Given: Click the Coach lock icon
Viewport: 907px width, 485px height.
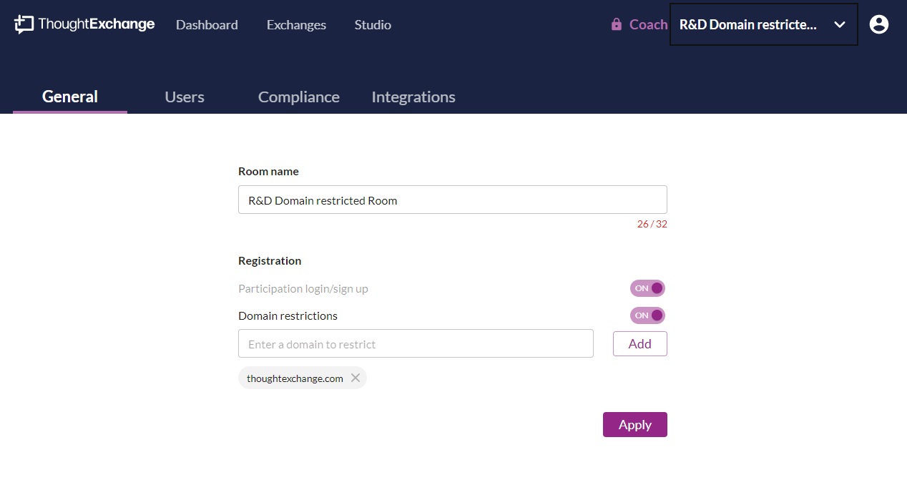Looking at the screenshot, I should [x=616, y=24].
